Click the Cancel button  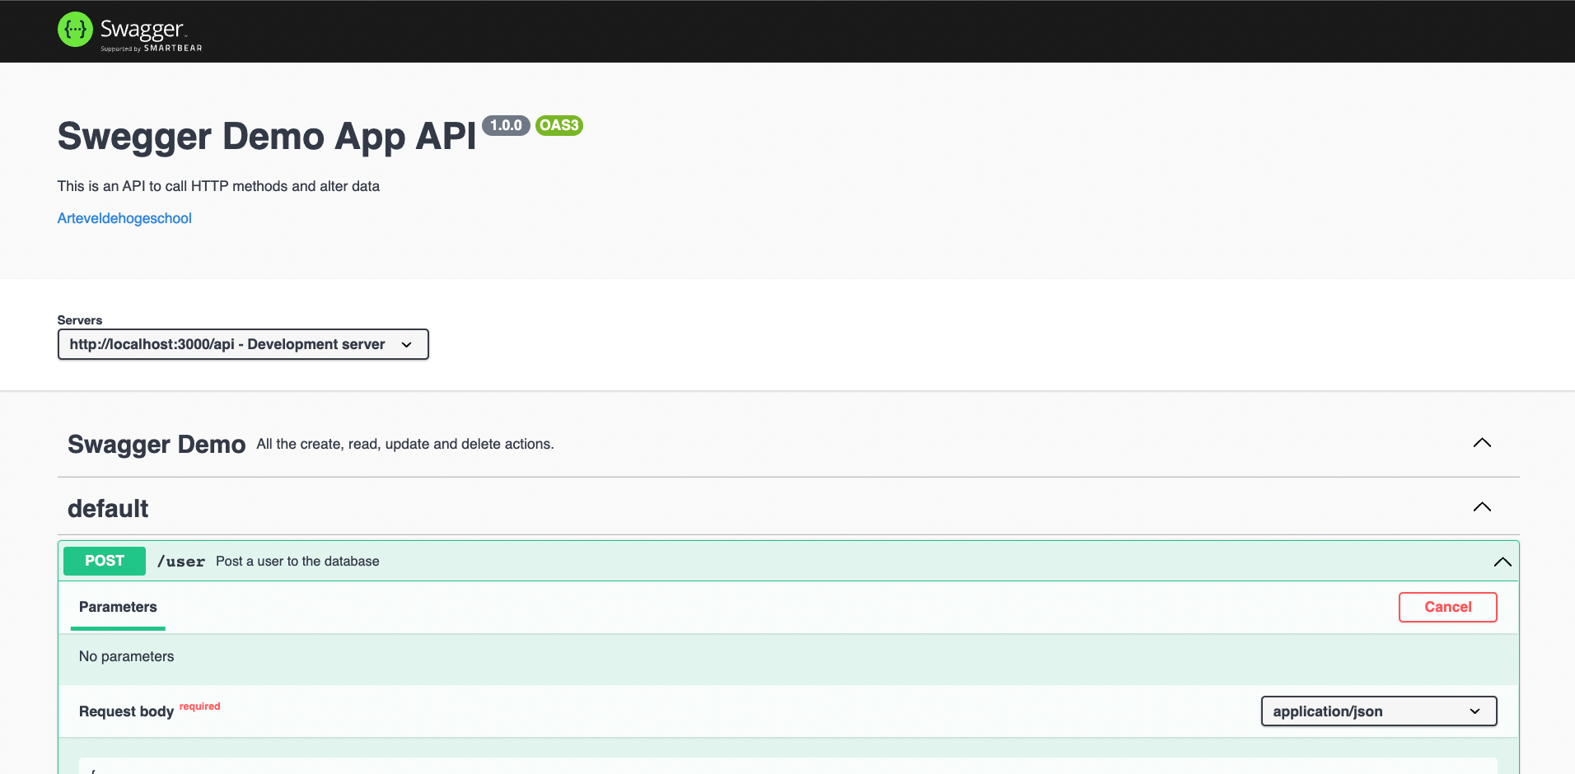tap(1447, 607)
